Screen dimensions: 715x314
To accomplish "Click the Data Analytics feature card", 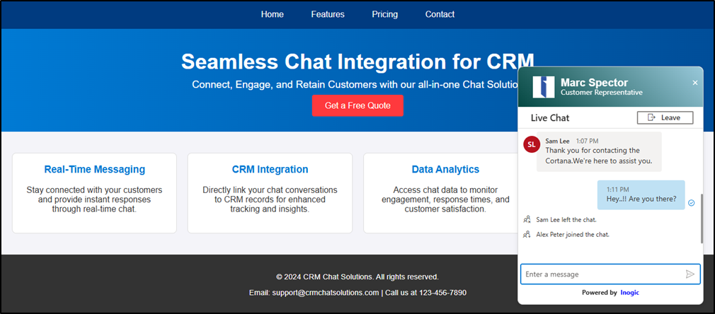I will point(445,192).
